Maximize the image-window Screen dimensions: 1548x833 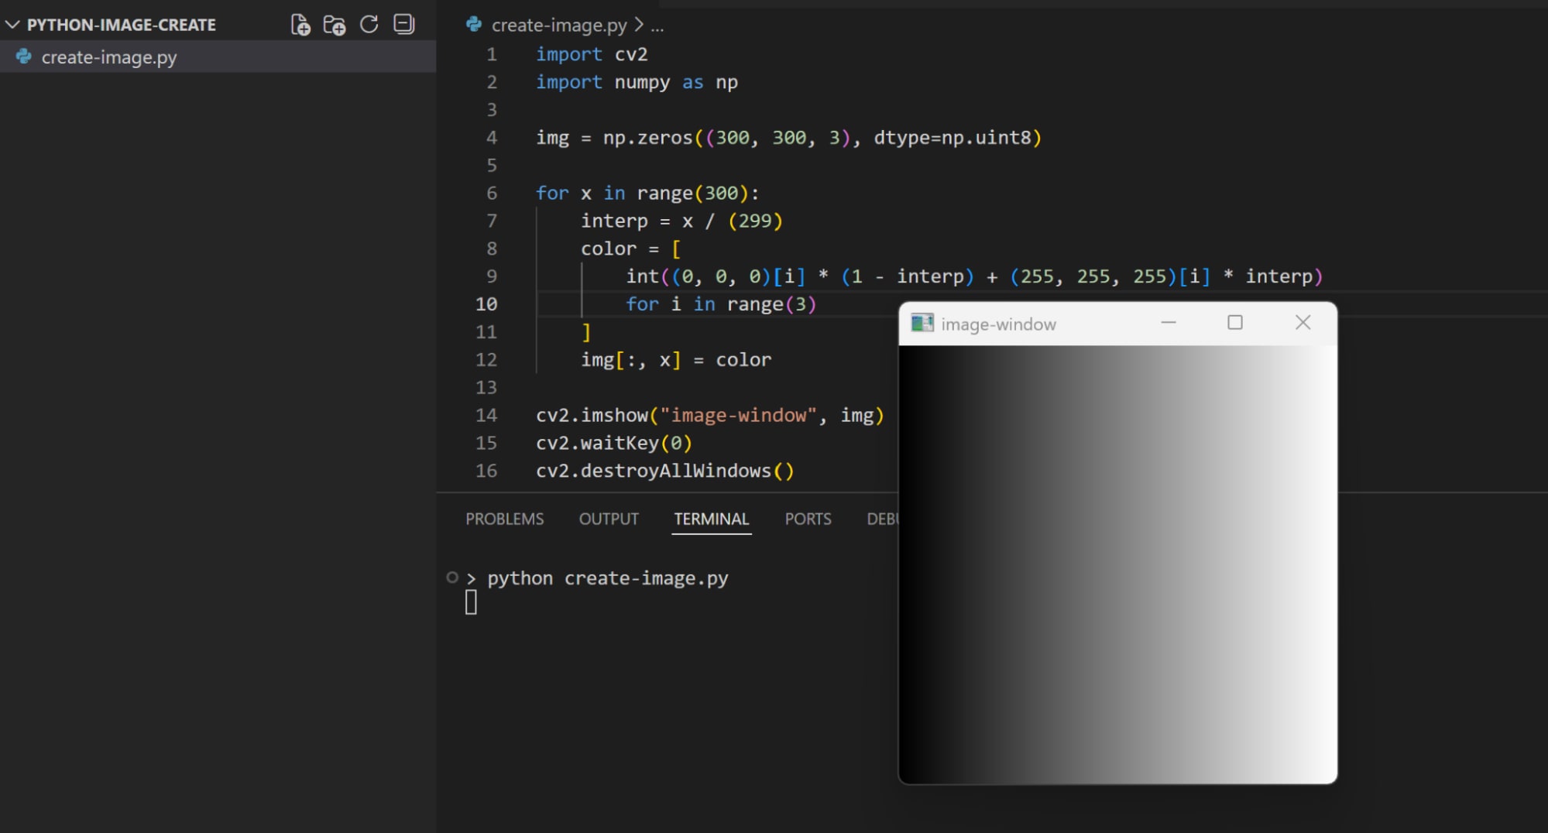point(1234,323)
